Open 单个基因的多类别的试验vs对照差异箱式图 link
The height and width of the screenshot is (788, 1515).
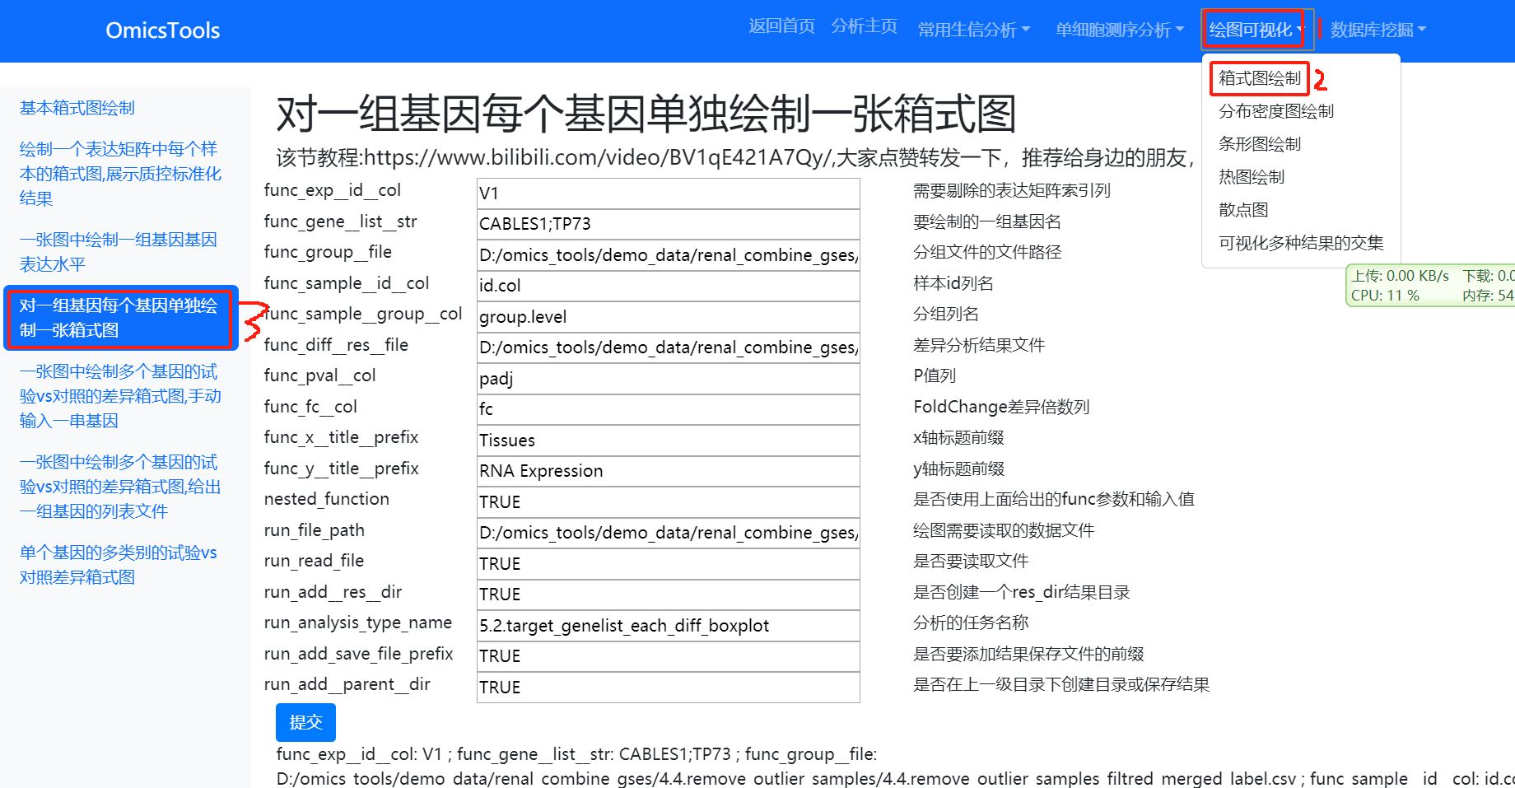point(119,565)
